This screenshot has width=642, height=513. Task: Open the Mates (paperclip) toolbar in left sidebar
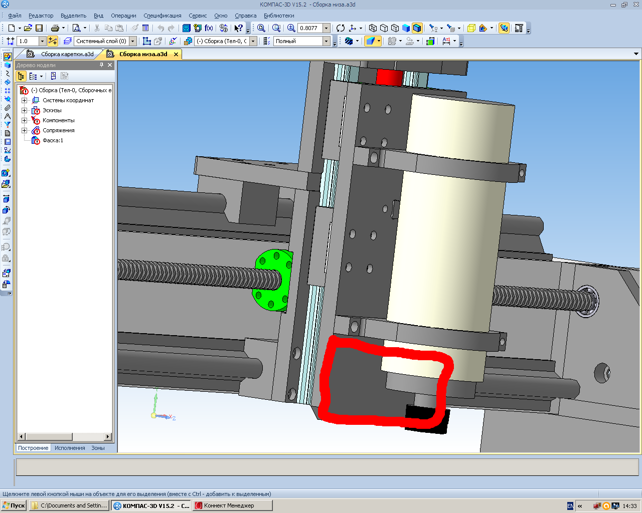pos(7,108)
